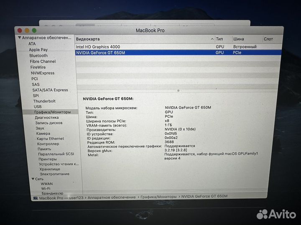
Task: Click Аппаратное обеспечение in path bar
Action: [x=112, y=197]
